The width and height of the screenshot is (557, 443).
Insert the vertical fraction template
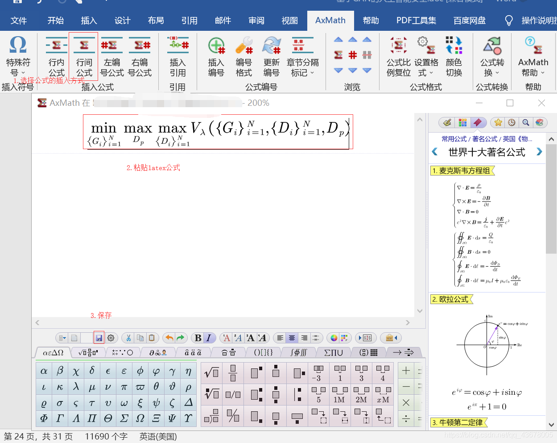(233, 372)
